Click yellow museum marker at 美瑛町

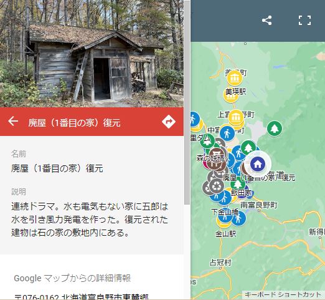[235, 79]
